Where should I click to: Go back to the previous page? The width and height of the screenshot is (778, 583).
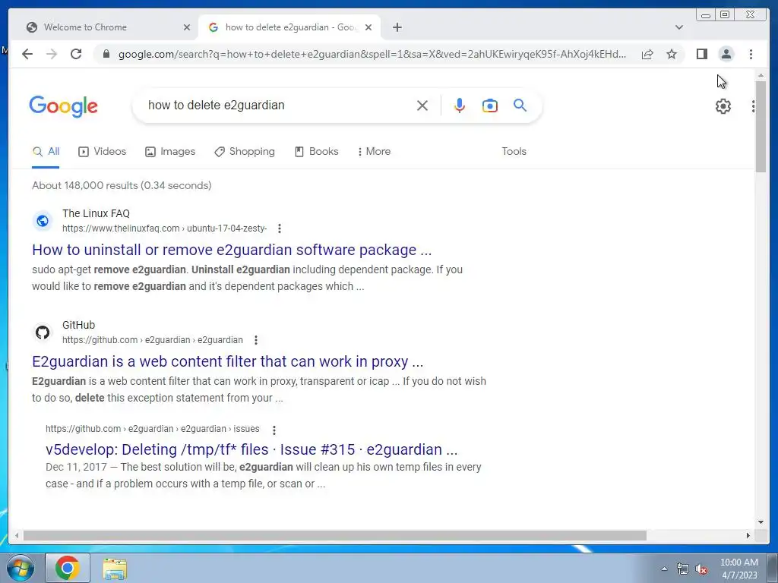tap(27, 54)
